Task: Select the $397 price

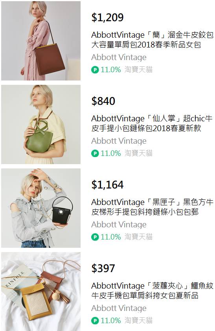Action: [103, 268]
